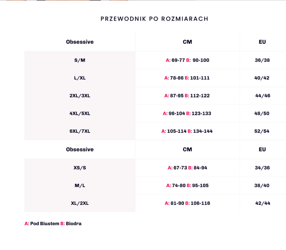Viewport: 286px width, 250px height.
Task: Select the XS/S size cell
Action: [80, 168]
